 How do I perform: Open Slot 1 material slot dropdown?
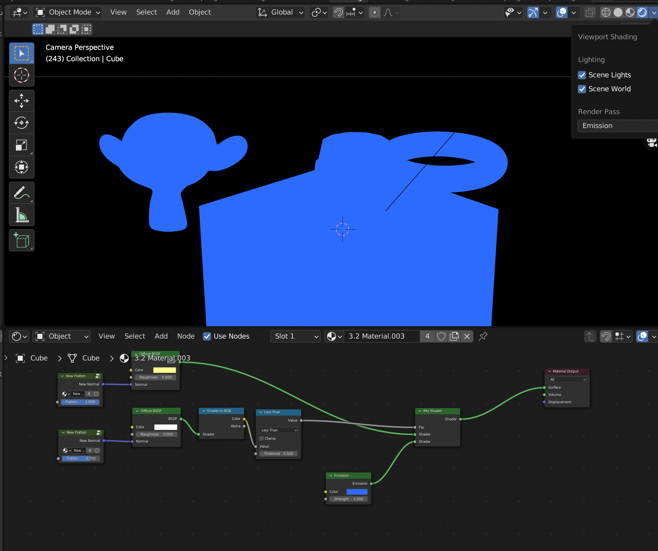[x=295, y=336]
